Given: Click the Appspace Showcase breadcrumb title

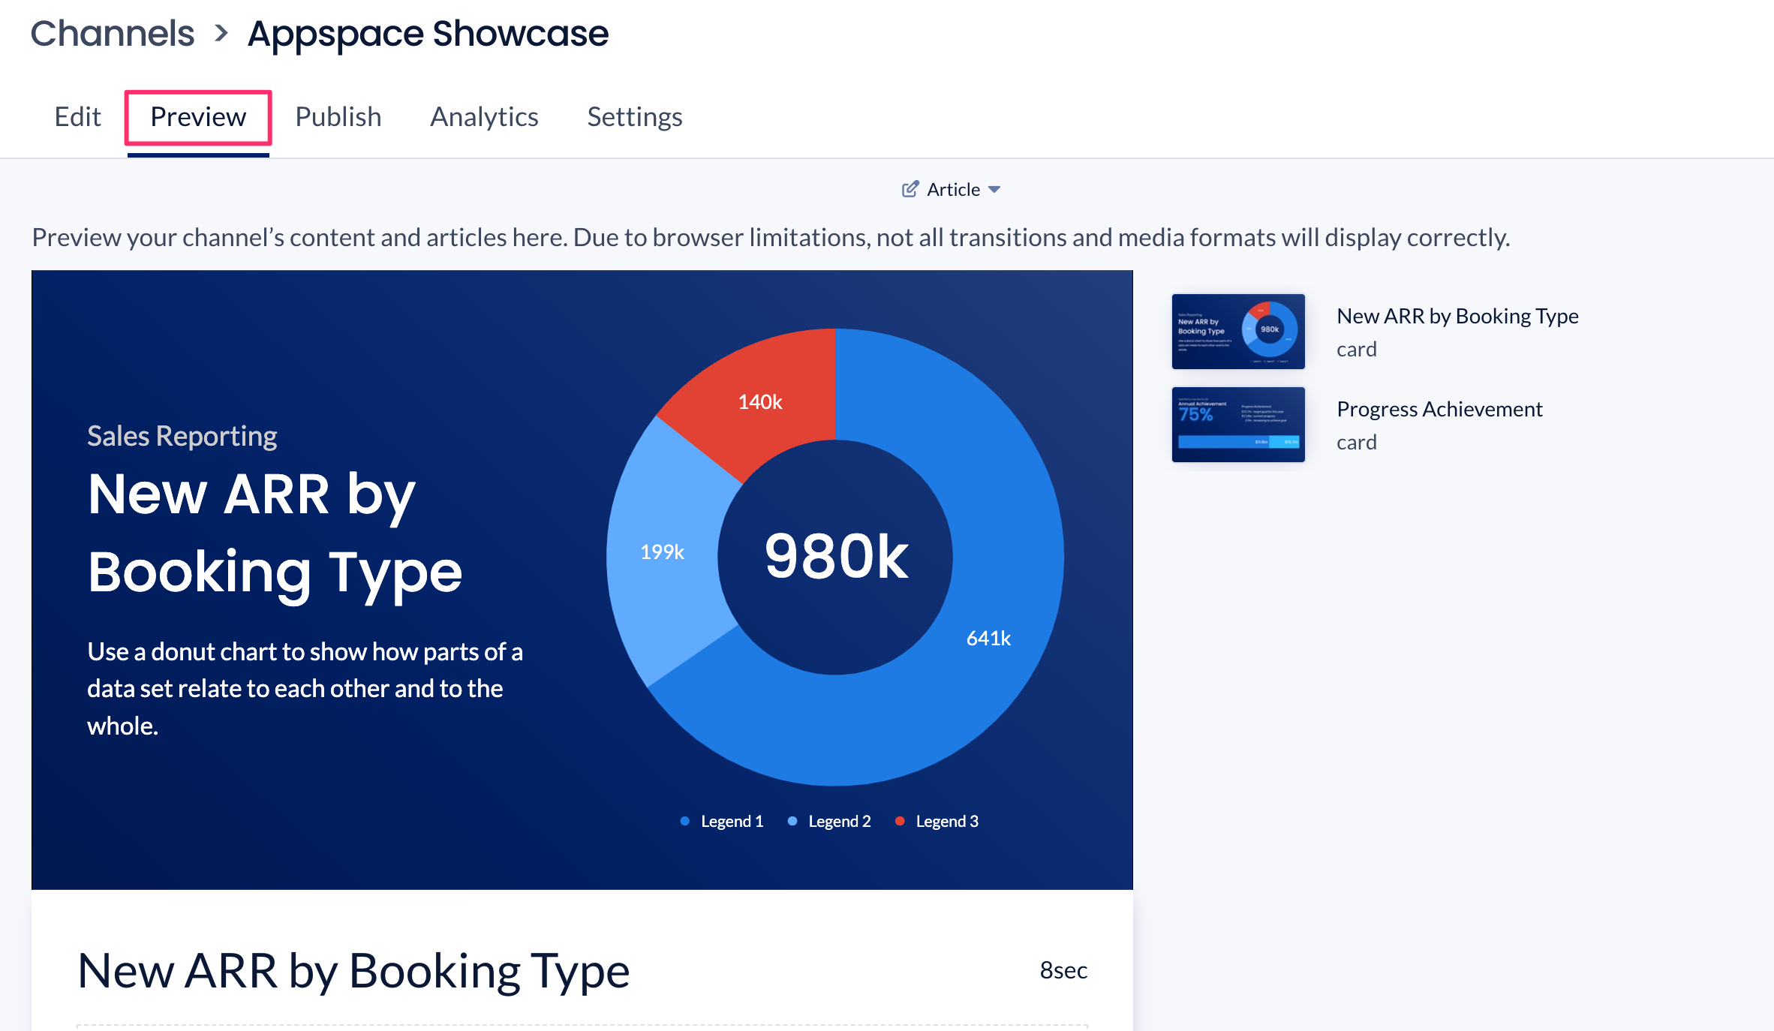Looking at the screenshot, I should 428,34.
